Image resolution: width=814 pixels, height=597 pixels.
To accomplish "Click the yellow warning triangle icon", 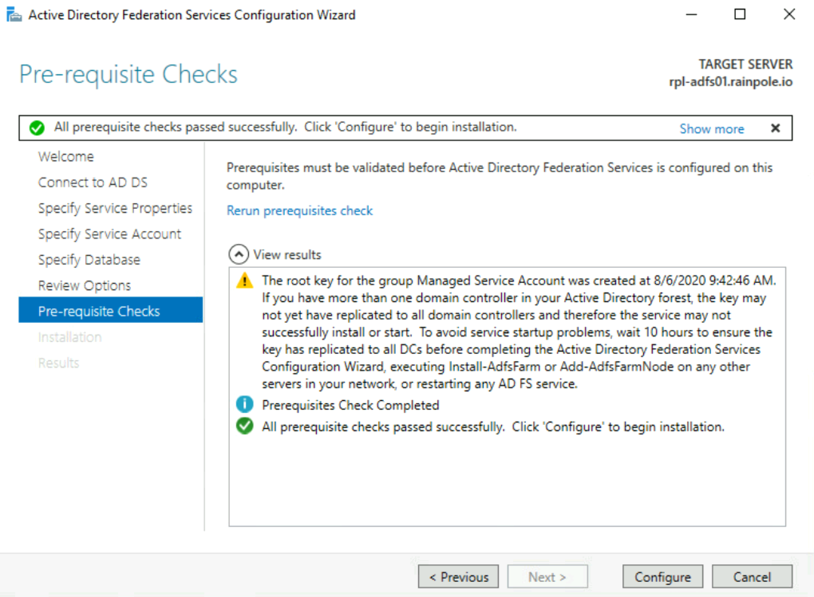I will click(245, 281).
